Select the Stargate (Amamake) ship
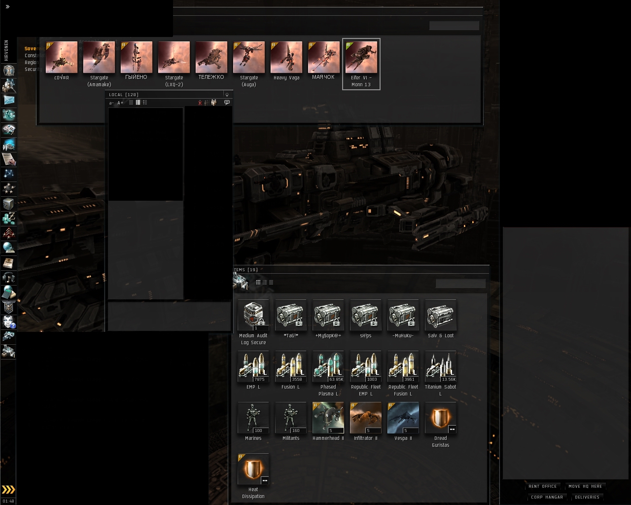The width and height of the screenshot is (631, 505). [99, 64]
